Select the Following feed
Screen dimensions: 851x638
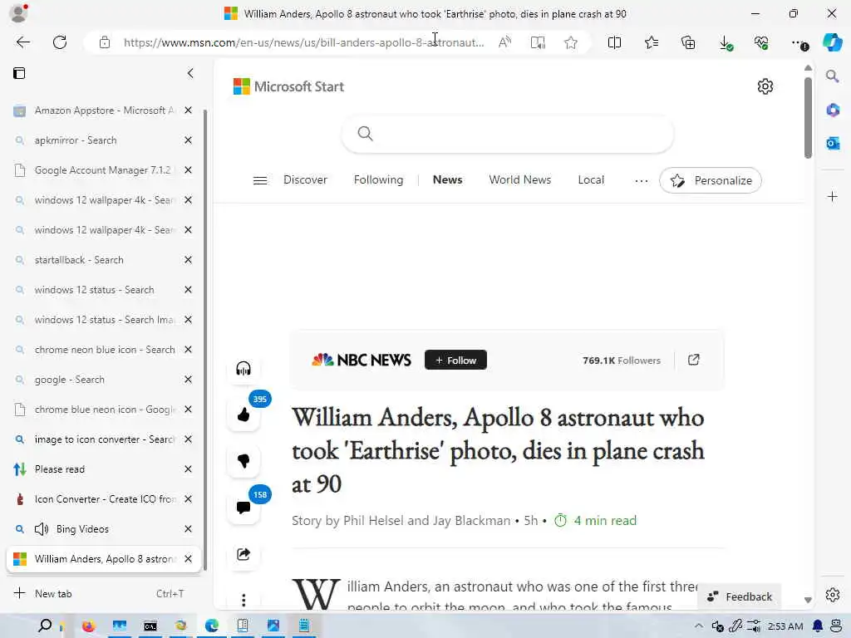click(x=378, y=179)
